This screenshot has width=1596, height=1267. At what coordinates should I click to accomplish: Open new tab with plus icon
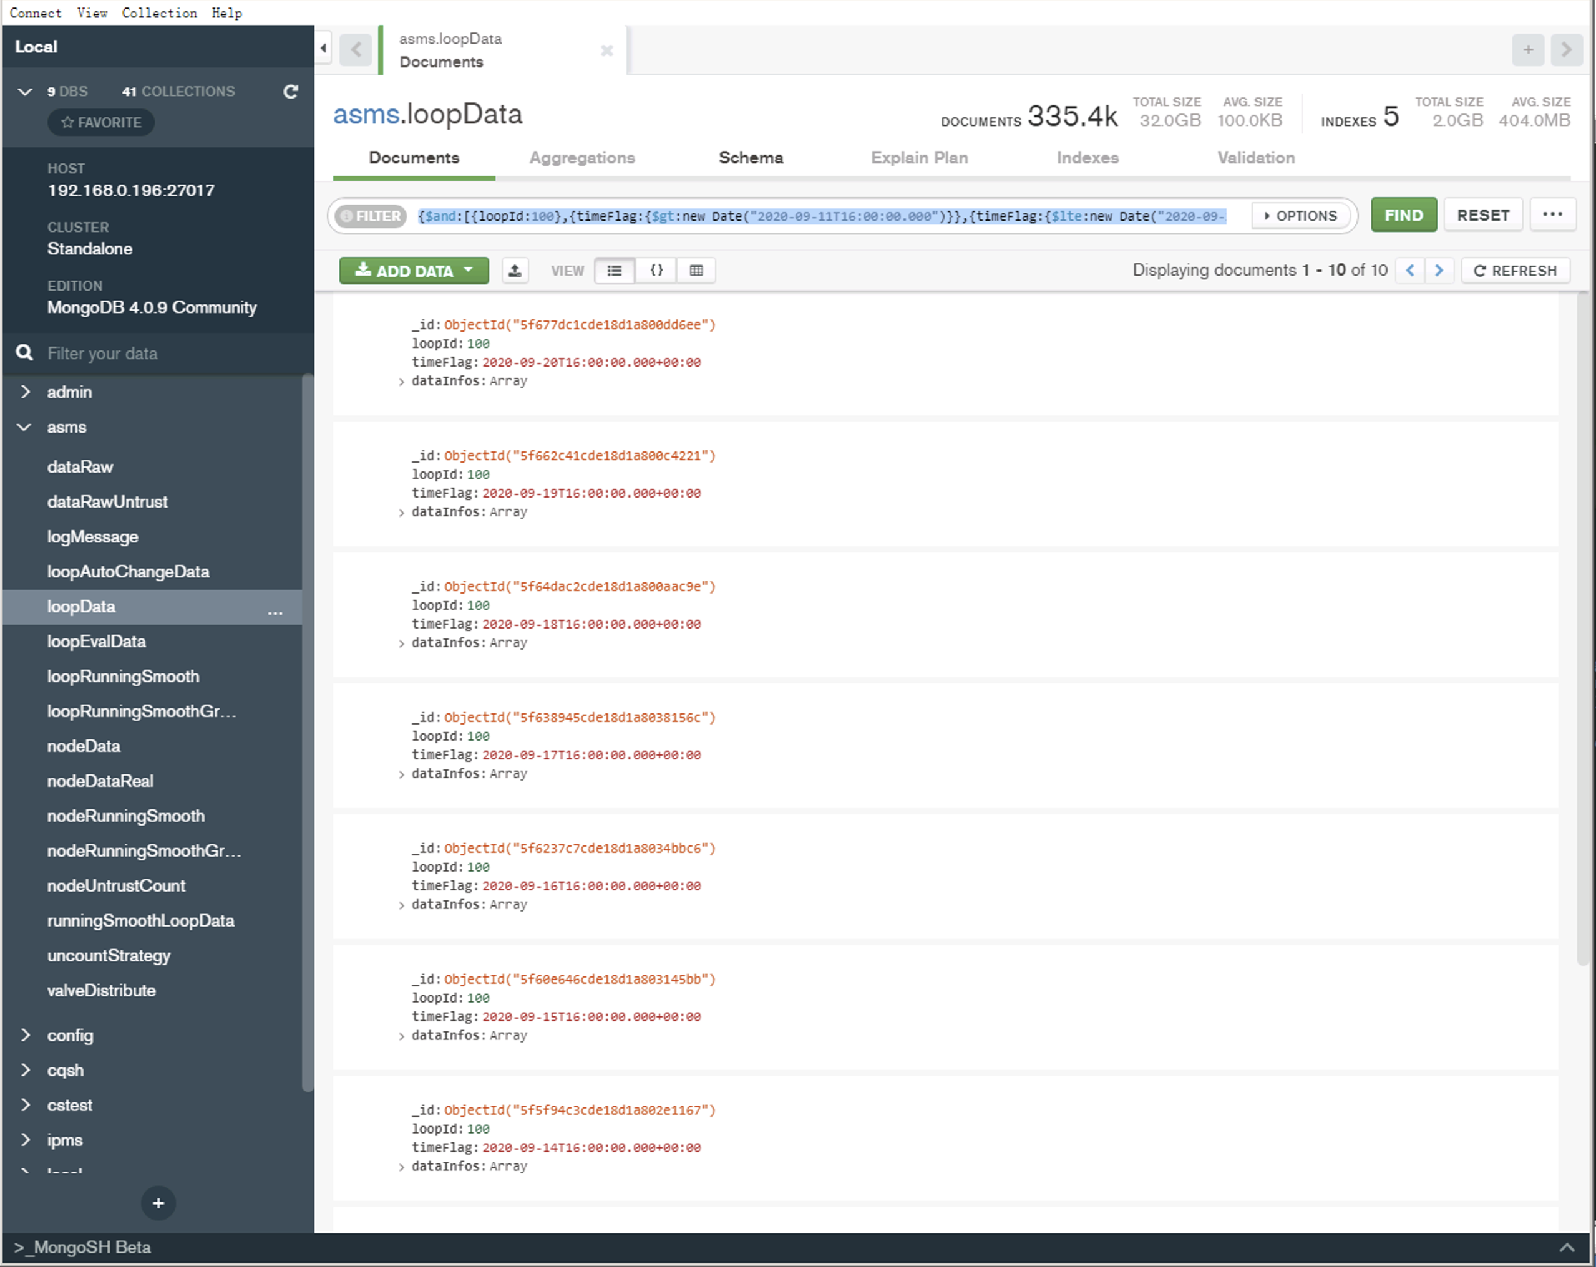[1528, 51]
